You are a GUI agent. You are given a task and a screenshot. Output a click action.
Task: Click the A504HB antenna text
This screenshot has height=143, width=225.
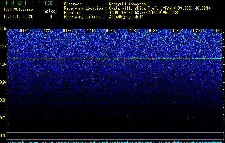click(126, 17)
